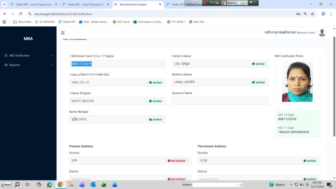This screenshot has height=189, width=336.
Task: Open the SF-ERP(HRIS) bookmark
Action: coord(45,22)
